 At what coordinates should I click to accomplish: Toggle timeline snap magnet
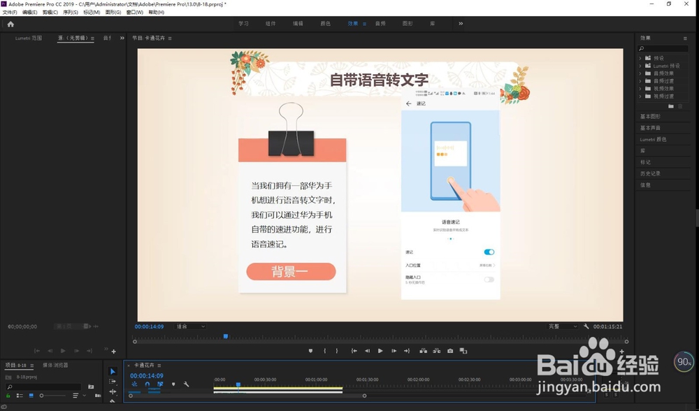(147, 384)
